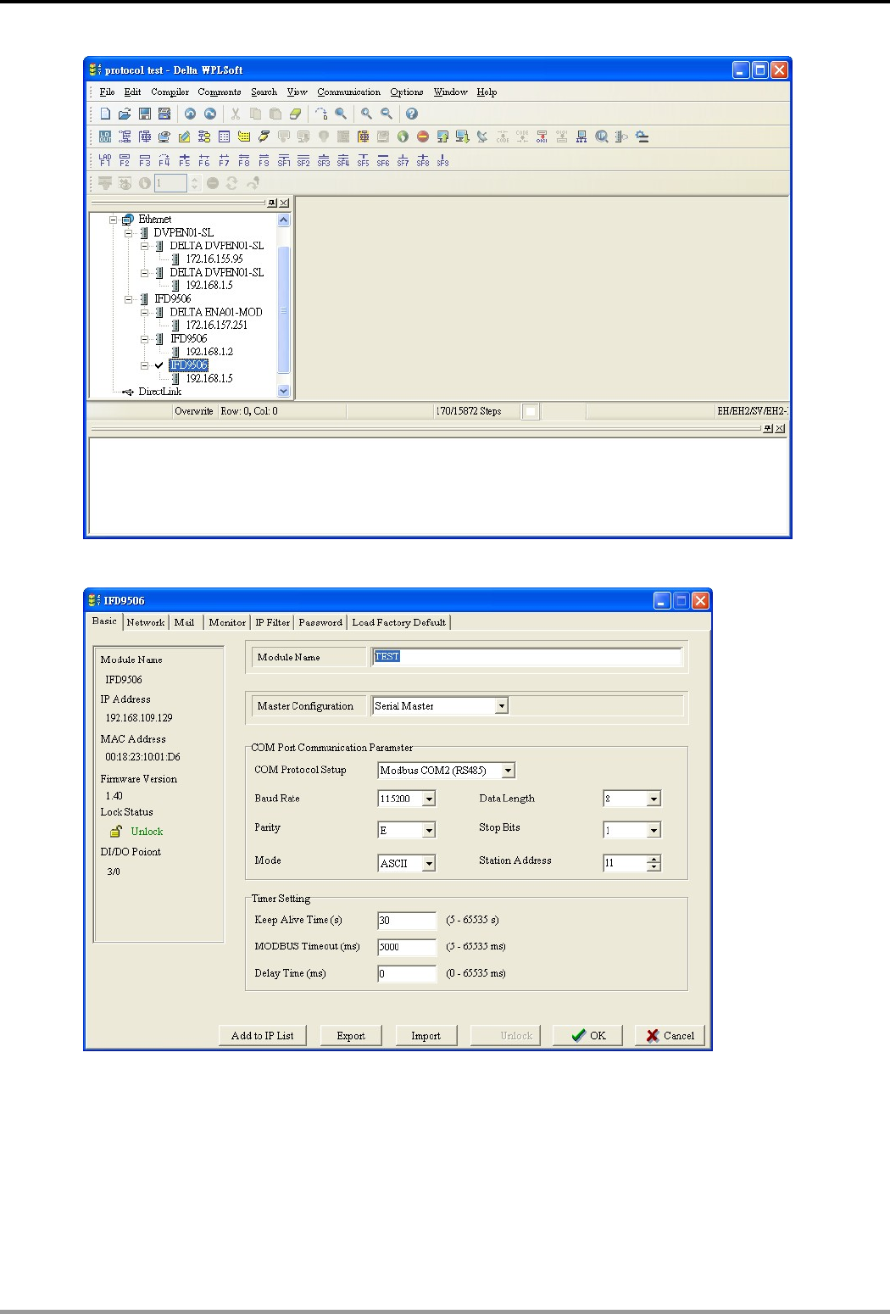The height and width of the screenshot is (1314, 890).
Task: Confirm settings with the OK button
Action: 587,1036
